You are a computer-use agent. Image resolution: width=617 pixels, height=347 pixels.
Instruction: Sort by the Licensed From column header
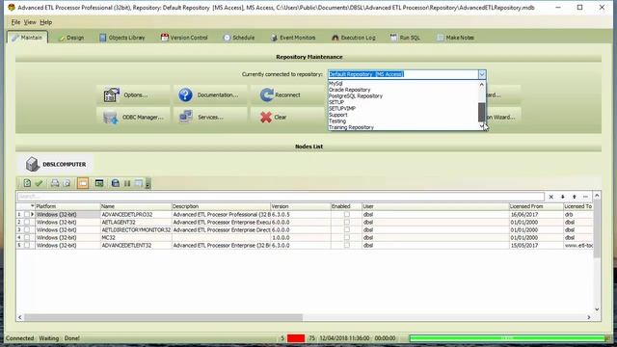tap(536, 206)
